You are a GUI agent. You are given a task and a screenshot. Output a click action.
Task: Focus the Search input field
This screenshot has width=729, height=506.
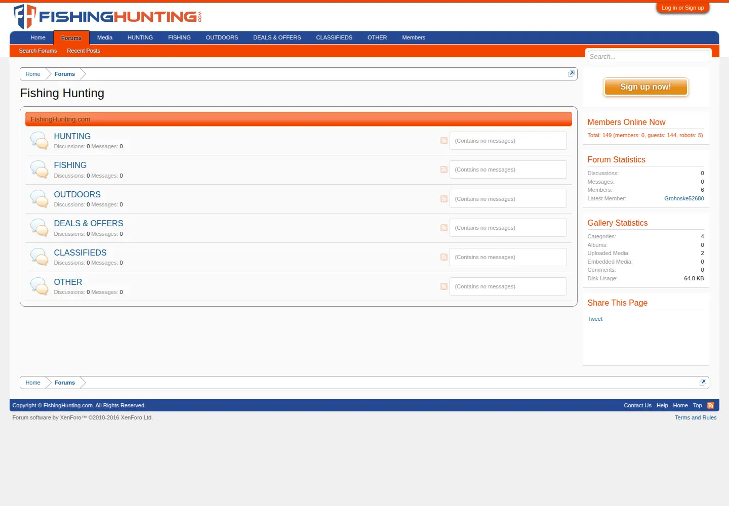coord(649,56)
